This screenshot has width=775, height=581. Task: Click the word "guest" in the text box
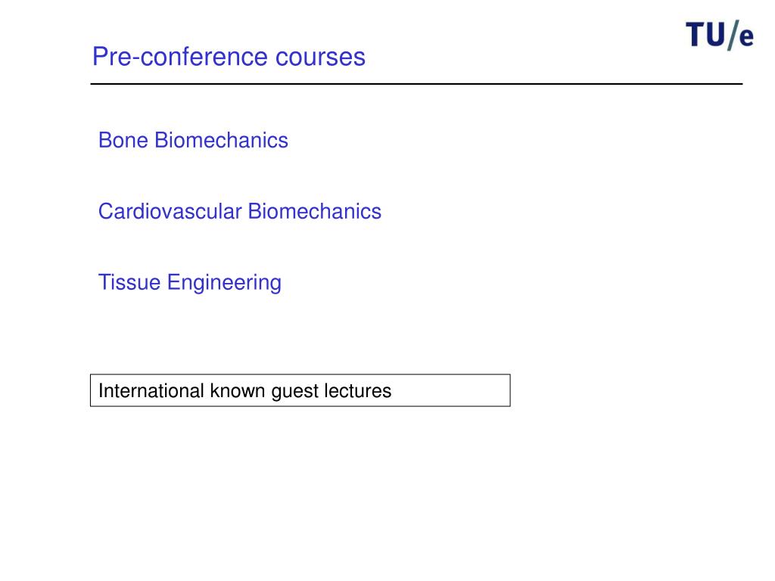[x=294, y=392]
